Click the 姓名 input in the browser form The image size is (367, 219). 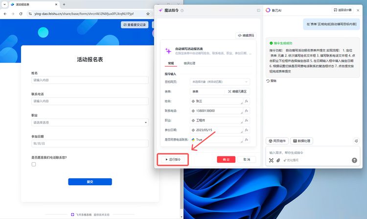[90, 80]
